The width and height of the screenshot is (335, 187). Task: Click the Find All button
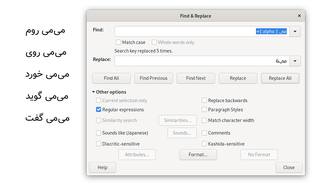(x=111, y=78)
